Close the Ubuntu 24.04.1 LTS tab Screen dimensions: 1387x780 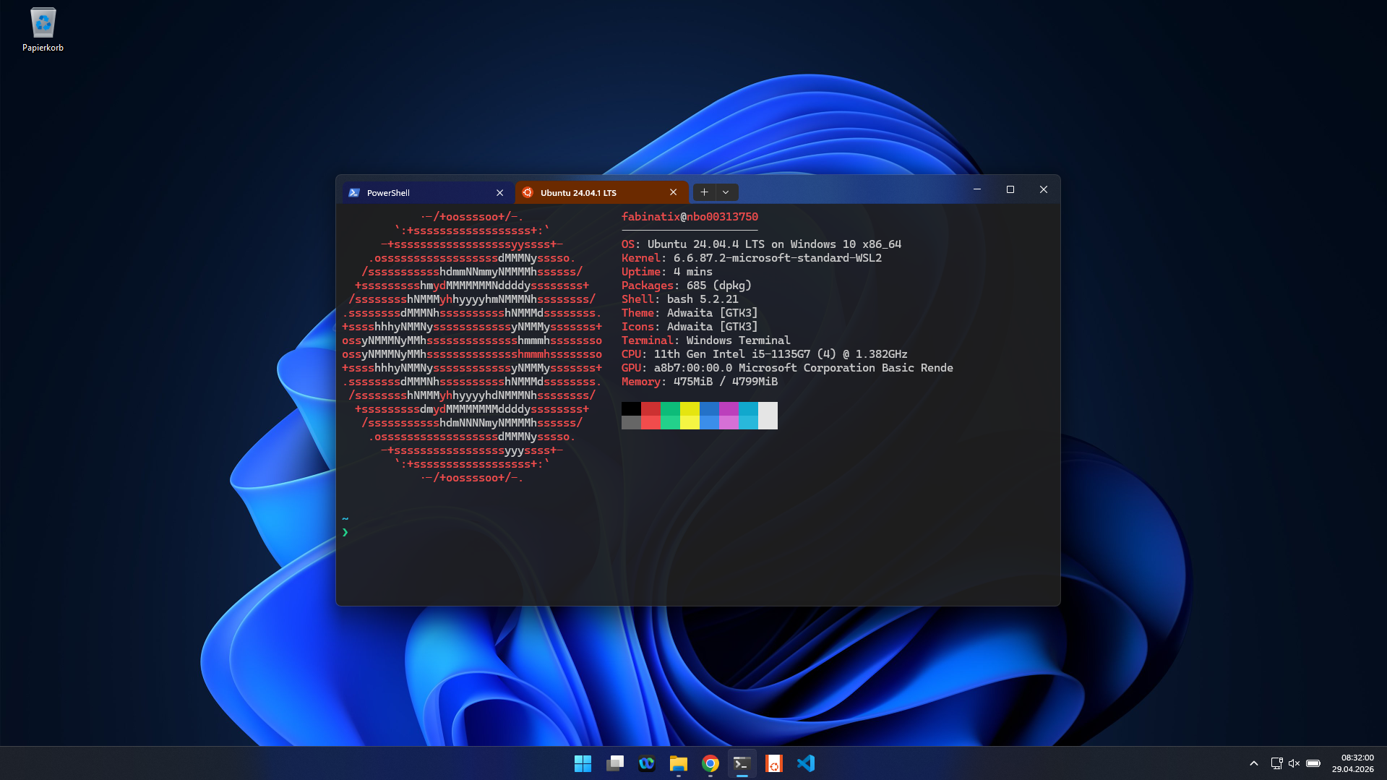coord(673,192)
